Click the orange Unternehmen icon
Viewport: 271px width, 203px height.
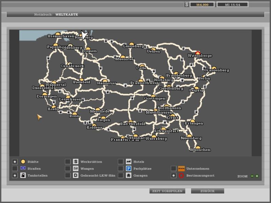182,168
